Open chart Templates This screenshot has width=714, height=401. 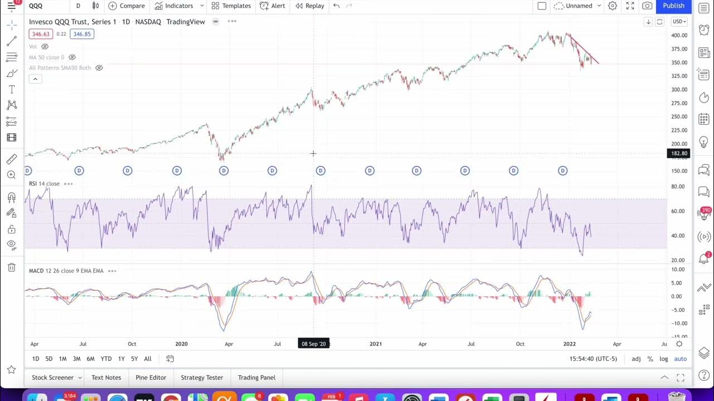[231, 6]
